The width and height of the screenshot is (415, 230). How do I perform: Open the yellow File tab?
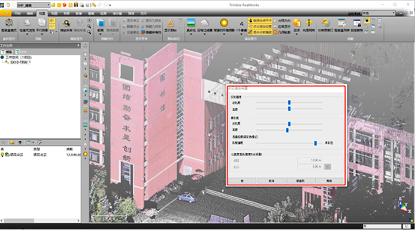click(5, 13)
